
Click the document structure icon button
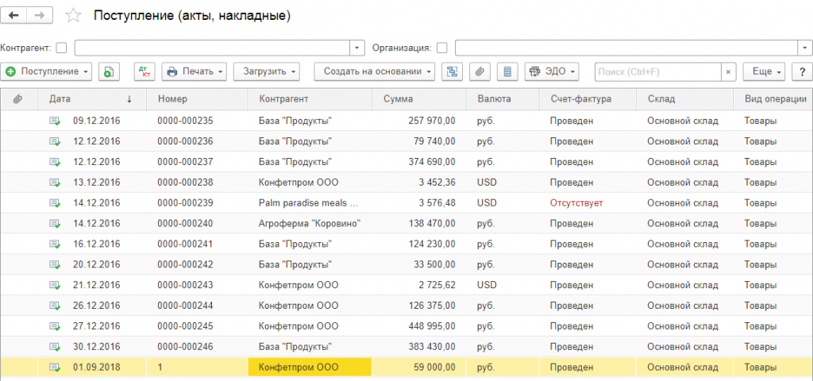[452, 71]
